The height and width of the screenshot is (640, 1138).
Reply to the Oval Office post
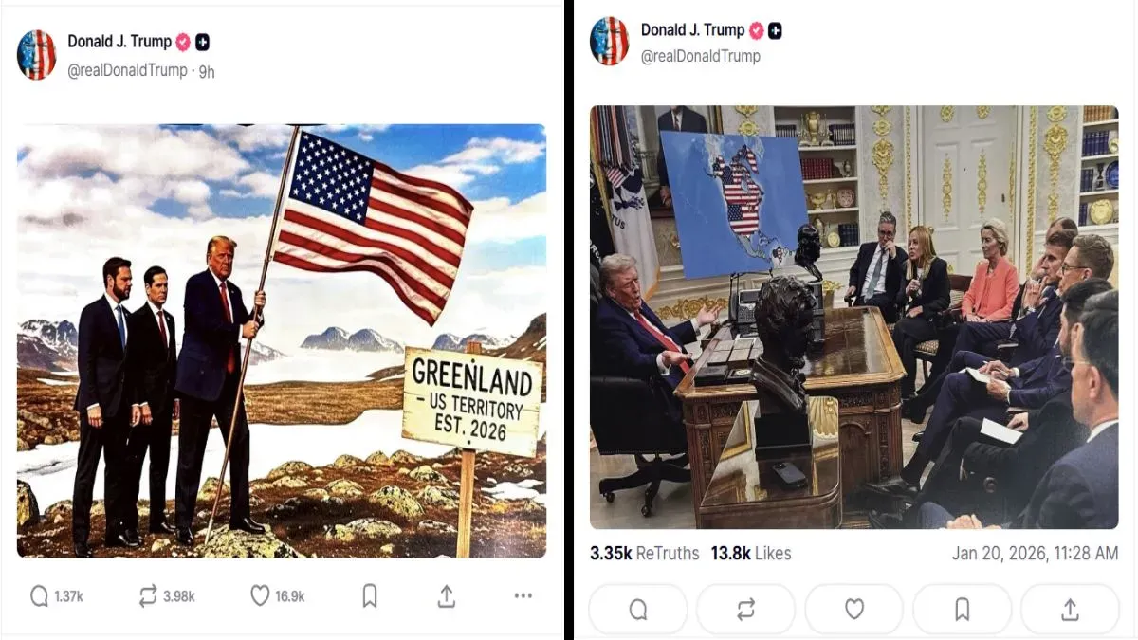pos(638,609)
